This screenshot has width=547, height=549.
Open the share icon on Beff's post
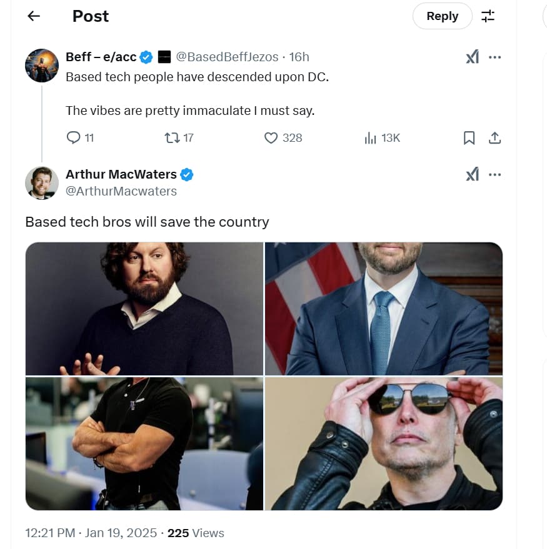click(494, 137)
